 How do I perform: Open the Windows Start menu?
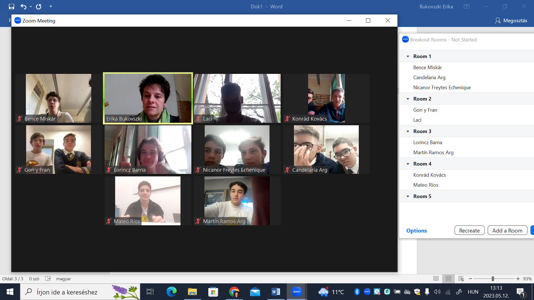10,292
